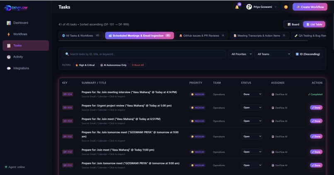Image resolution: width=334 pixels, height=175 pixels.
Task: Mark Re: Join meet 6:51PM task Done
Action: [316, 121]
